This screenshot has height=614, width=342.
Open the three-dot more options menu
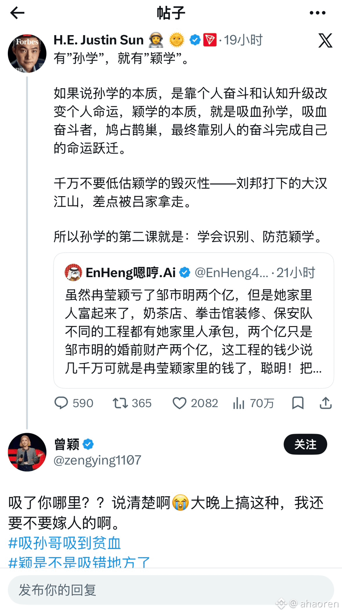317,13
